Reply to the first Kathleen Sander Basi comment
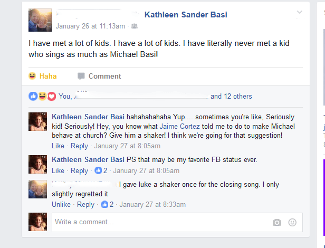Screen dimensions: 325x248 (x=79, y=146)
